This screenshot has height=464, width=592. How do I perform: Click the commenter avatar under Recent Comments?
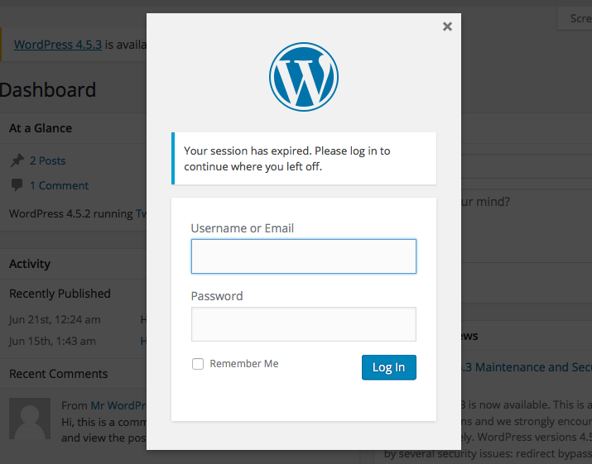point(30,419)
